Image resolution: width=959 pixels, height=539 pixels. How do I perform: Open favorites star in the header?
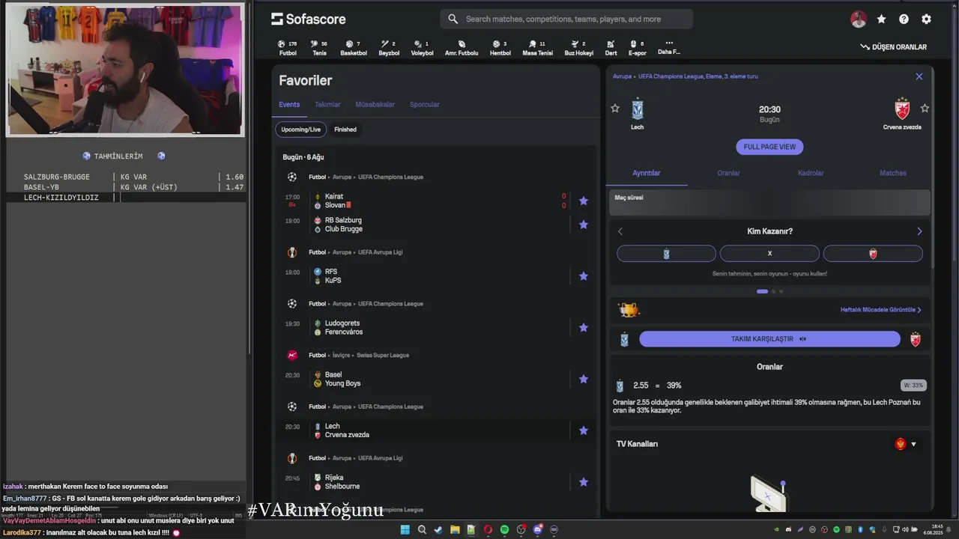click(x=881, y=19)
